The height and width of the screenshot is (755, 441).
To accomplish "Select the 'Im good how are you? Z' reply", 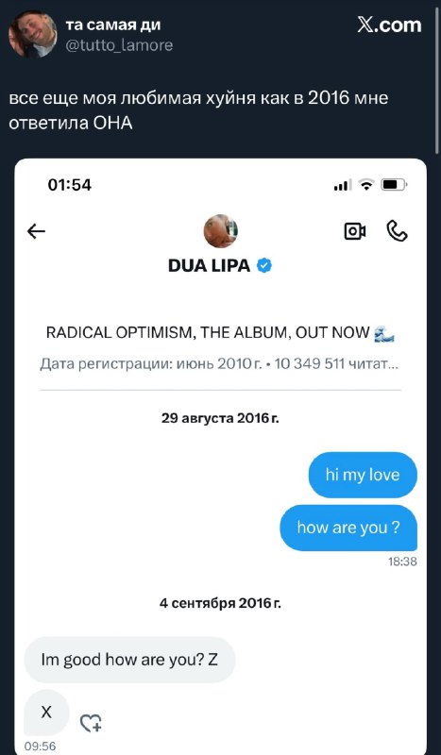I will coord(129,660).
